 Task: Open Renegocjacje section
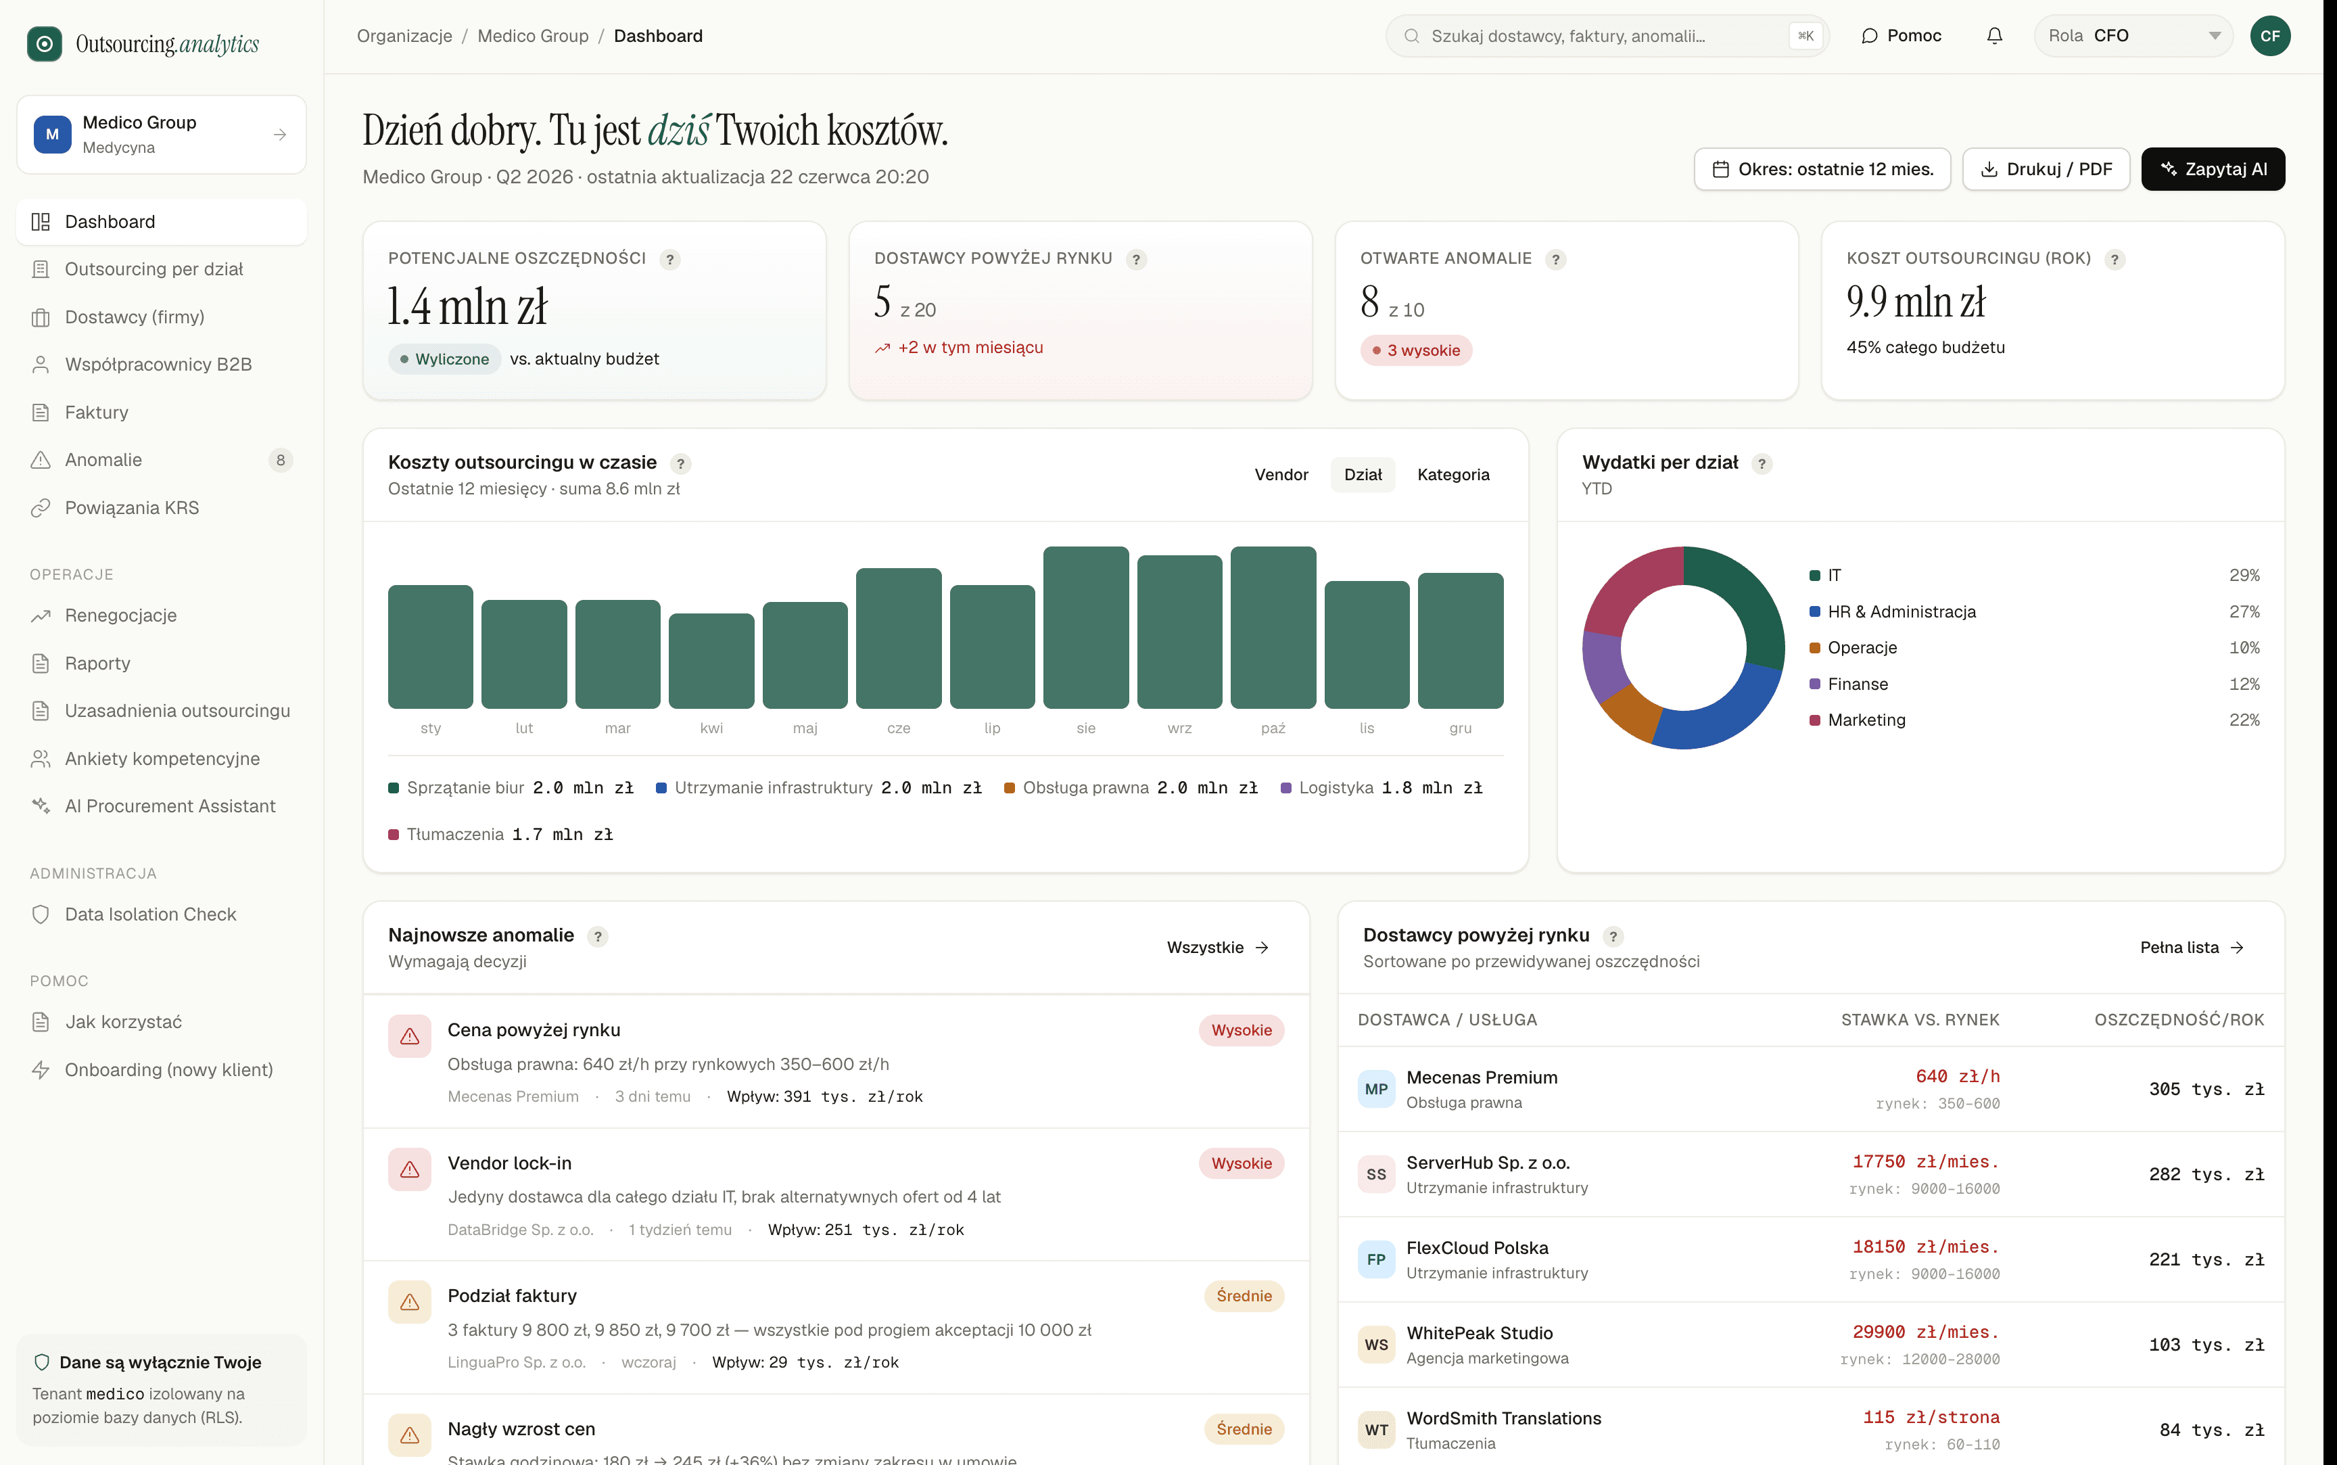(x=162, y=615)
